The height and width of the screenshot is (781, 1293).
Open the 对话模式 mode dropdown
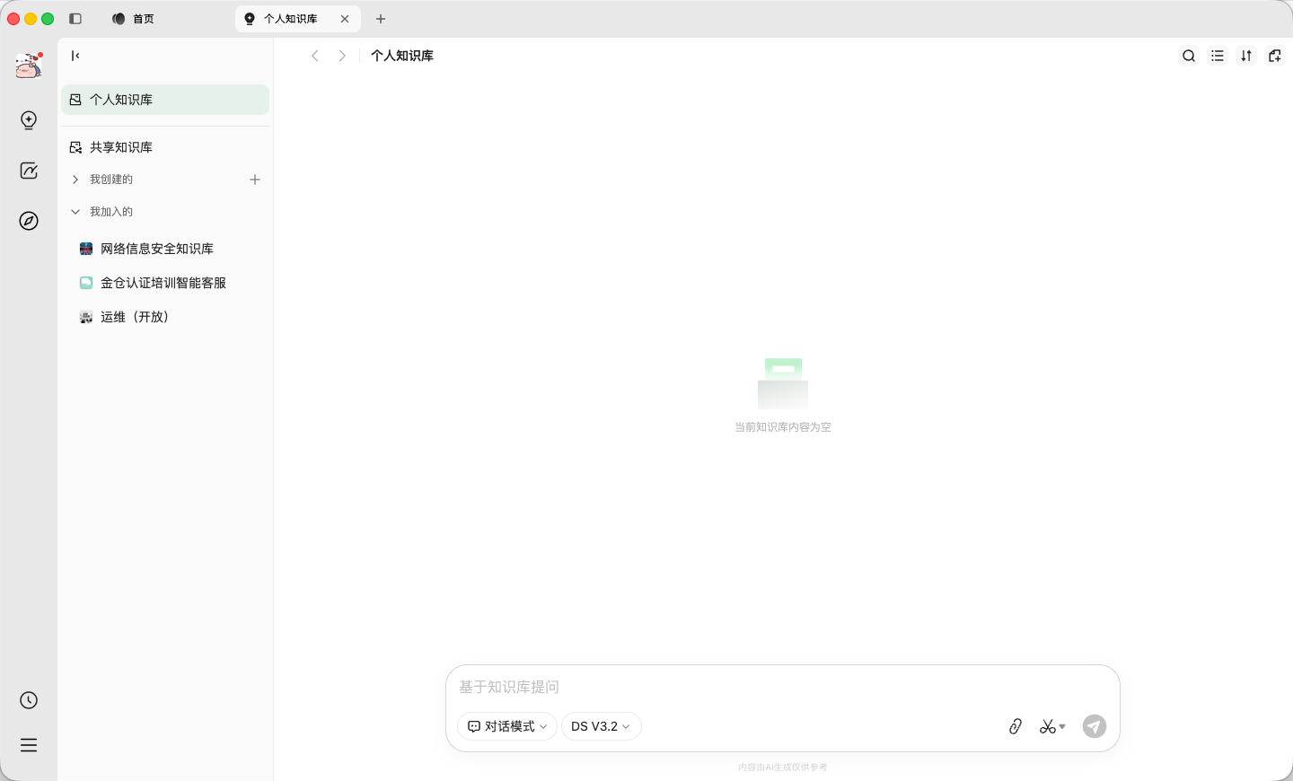pos(507,726)
